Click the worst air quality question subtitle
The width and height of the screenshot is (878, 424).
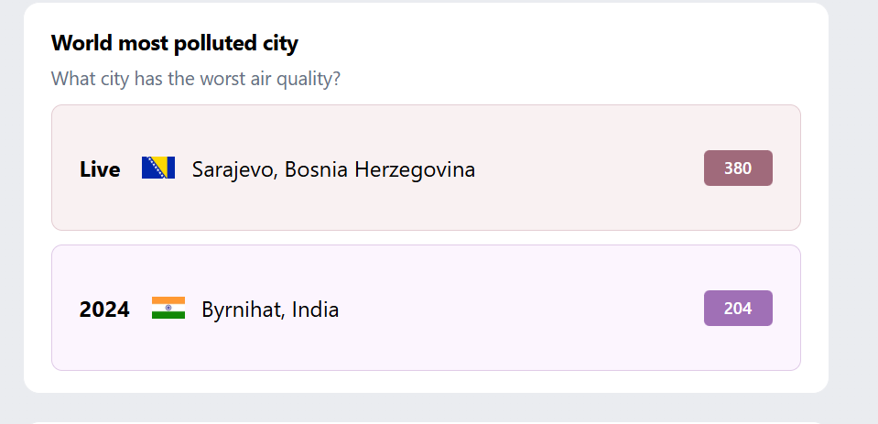196,79
